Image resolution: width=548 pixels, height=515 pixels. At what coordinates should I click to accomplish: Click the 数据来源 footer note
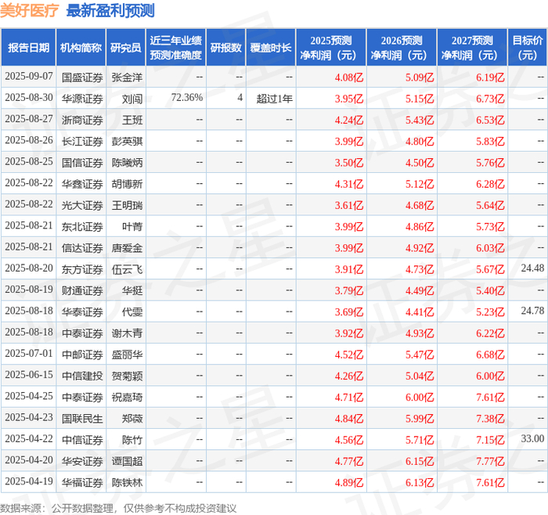[x=118, y=509]
